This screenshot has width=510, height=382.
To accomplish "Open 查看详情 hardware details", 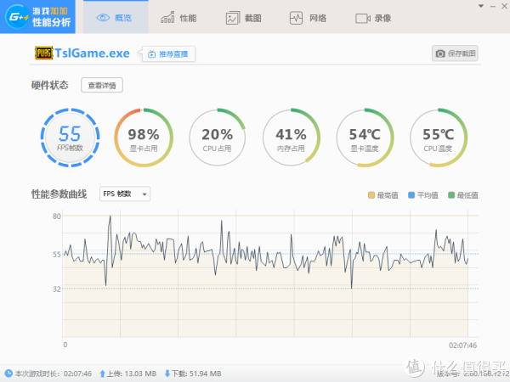I will point(102,85).
